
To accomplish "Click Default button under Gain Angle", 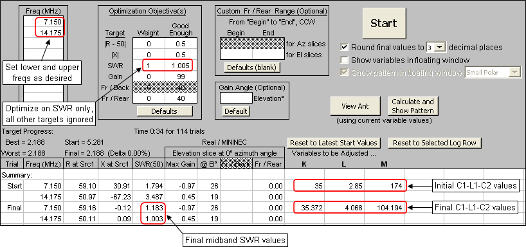I will coord(236,111).
